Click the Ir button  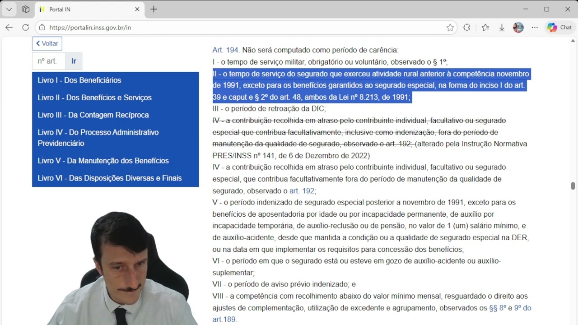pyautogui.click(x=74, y=61)
